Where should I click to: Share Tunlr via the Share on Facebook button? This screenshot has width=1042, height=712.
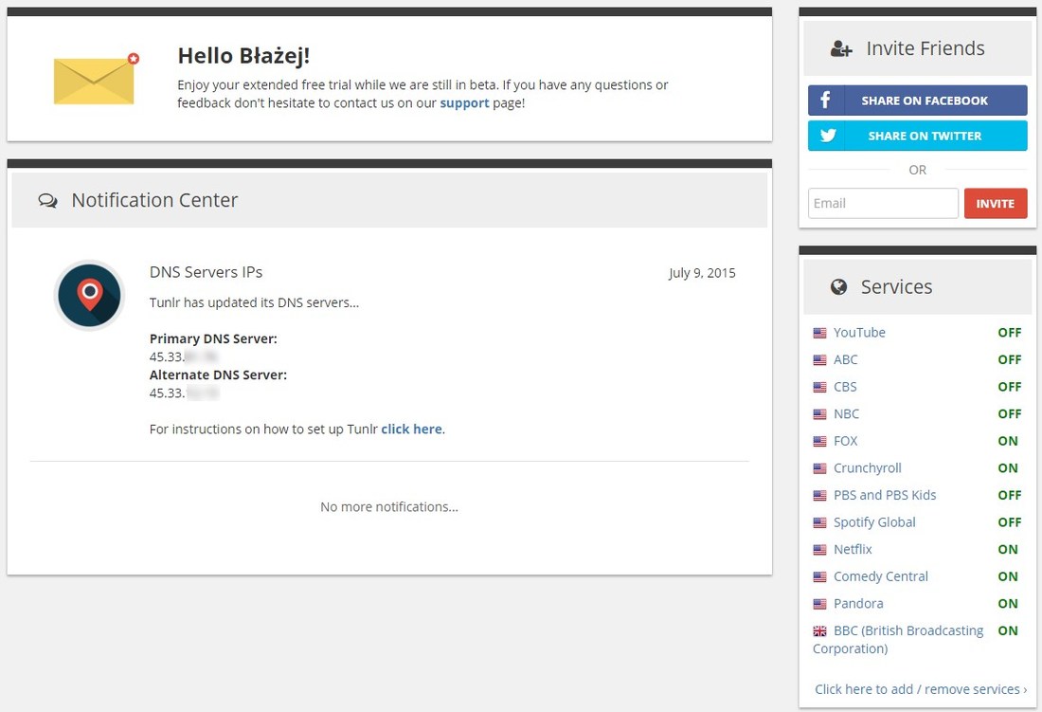(x=918, y=100)
